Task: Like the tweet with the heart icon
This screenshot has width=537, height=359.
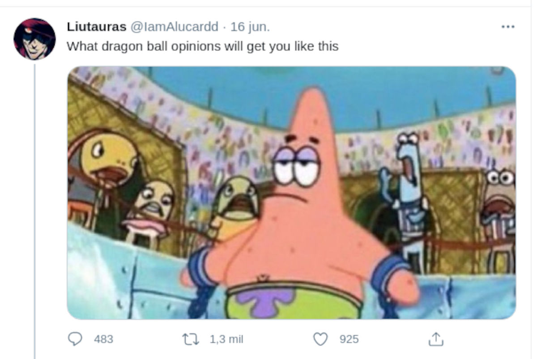Action: [320, 339]
